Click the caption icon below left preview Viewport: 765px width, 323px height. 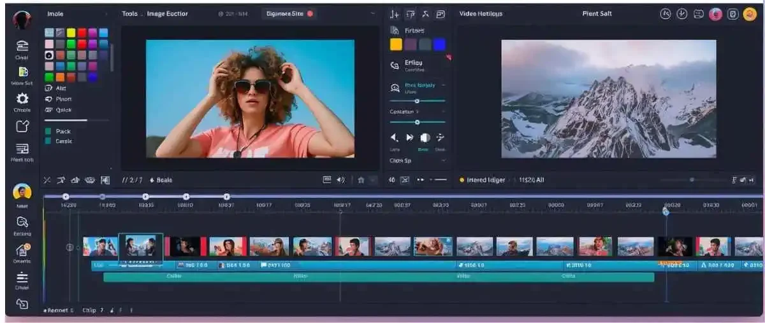327,180
